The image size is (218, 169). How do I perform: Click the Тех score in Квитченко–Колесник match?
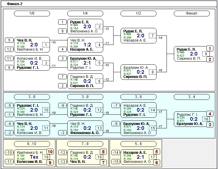click(x=34, y=157)
